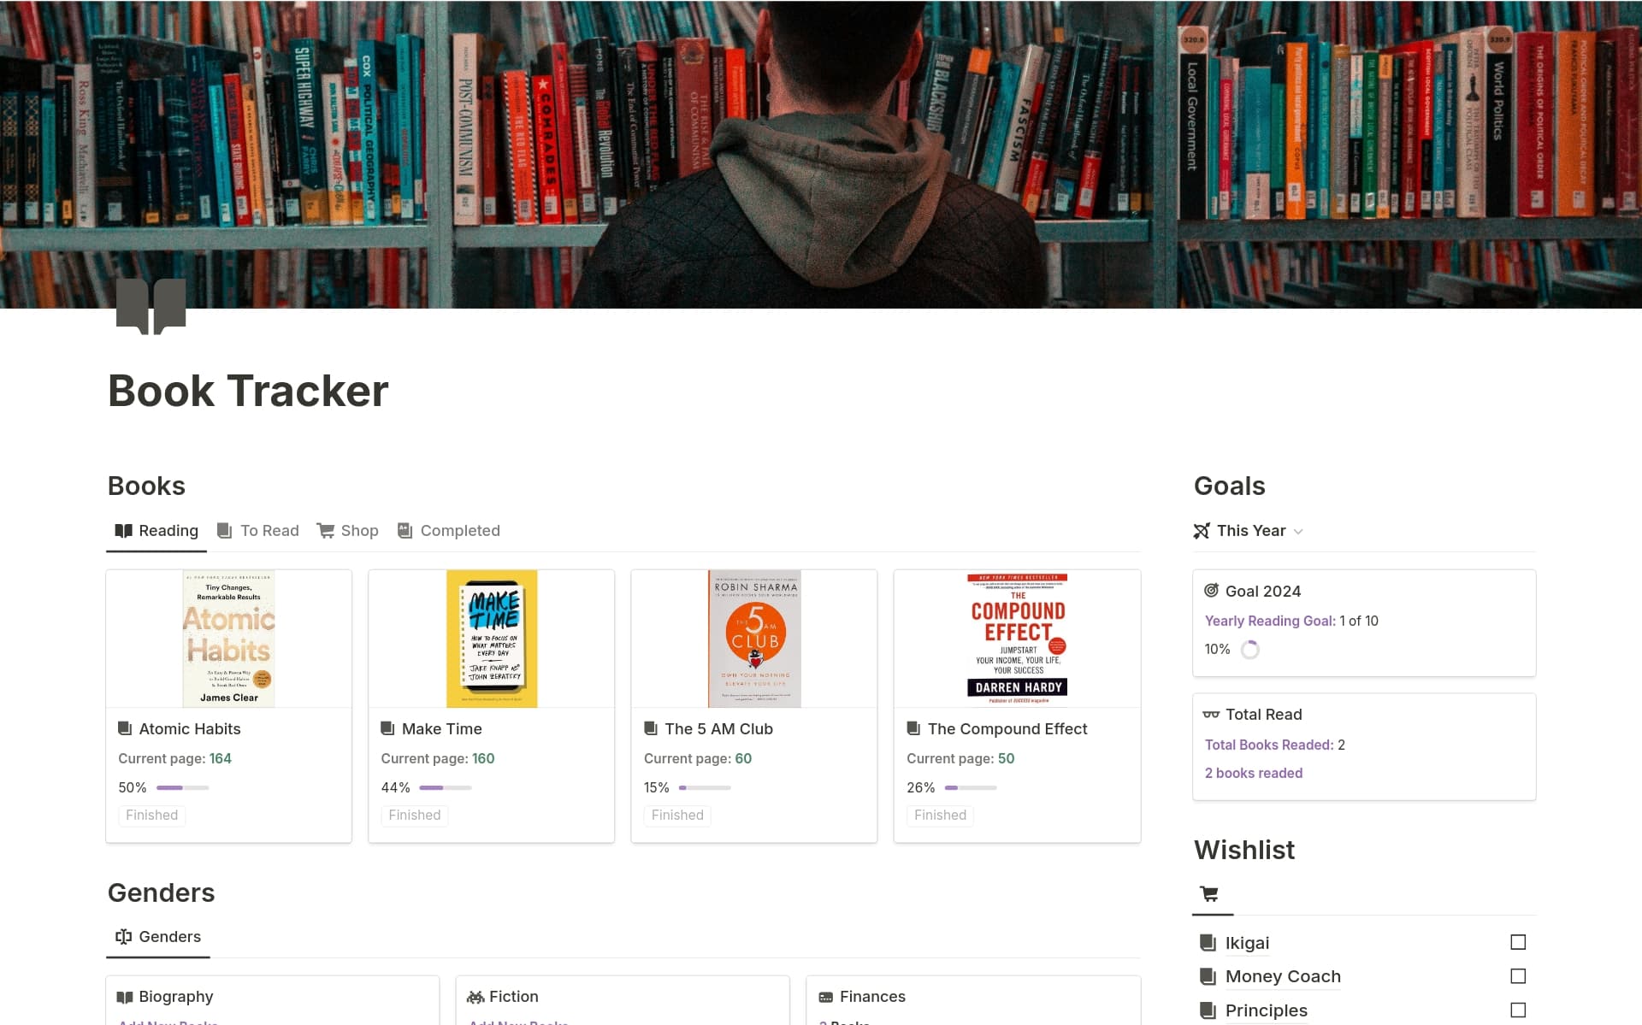Open the This Year filter dropdown

1298,530
